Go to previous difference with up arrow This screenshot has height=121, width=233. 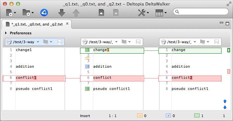pos(76,13)
